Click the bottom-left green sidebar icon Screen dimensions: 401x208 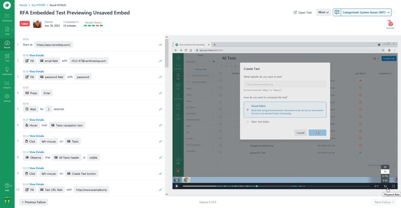click(x=7, y=200)
